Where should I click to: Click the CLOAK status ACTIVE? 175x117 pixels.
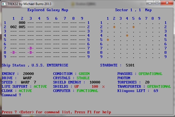(25, 91)
